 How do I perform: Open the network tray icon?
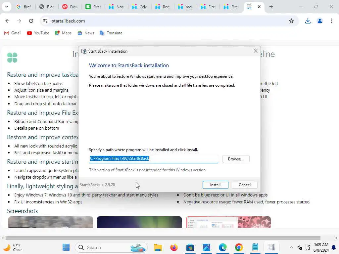coord(307,247)
